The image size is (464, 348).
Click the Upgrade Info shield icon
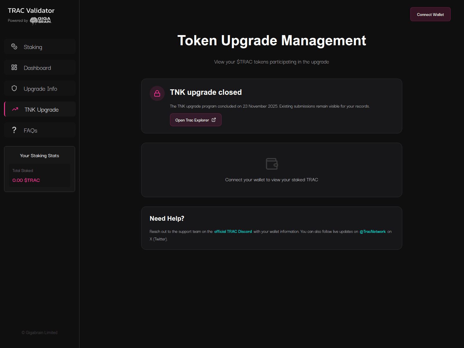click(14, 88)
